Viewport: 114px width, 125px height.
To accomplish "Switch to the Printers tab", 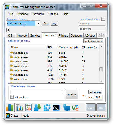I will coord(64,35).
